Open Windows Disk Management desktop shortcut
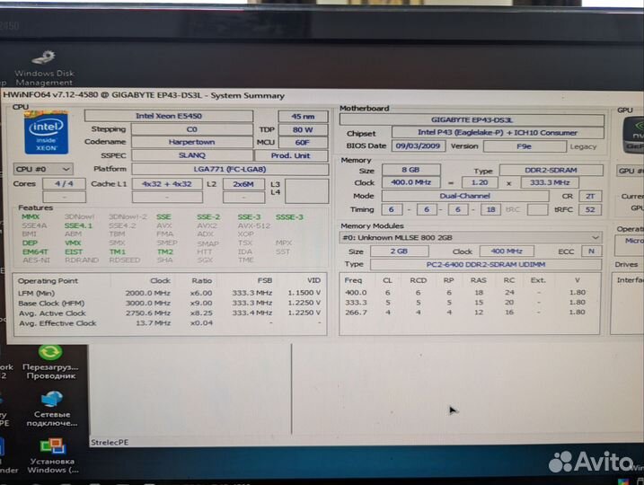This screenshot has height=485, width=644. (x=43, y=63)
